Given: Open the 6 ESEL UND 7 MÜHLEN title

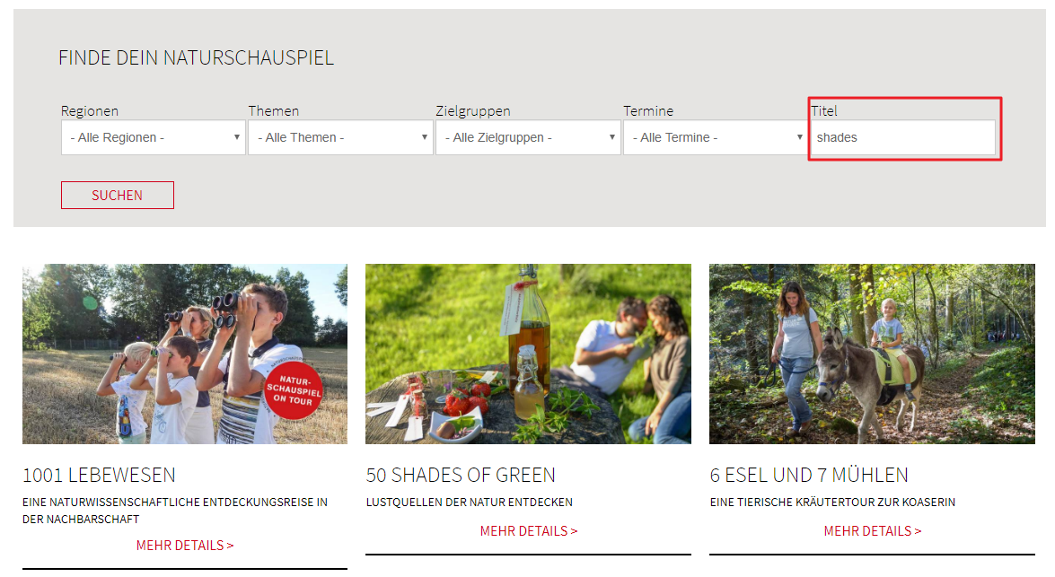Looking at the screenshot, I should tap(809, 475).
